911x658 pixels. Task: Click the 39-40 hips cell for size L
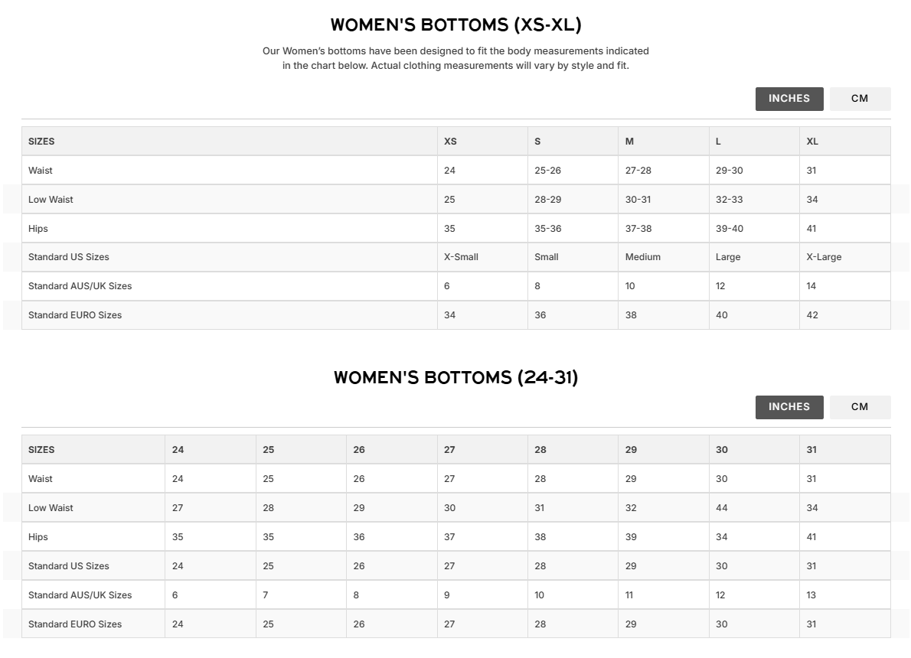[729, 228]
